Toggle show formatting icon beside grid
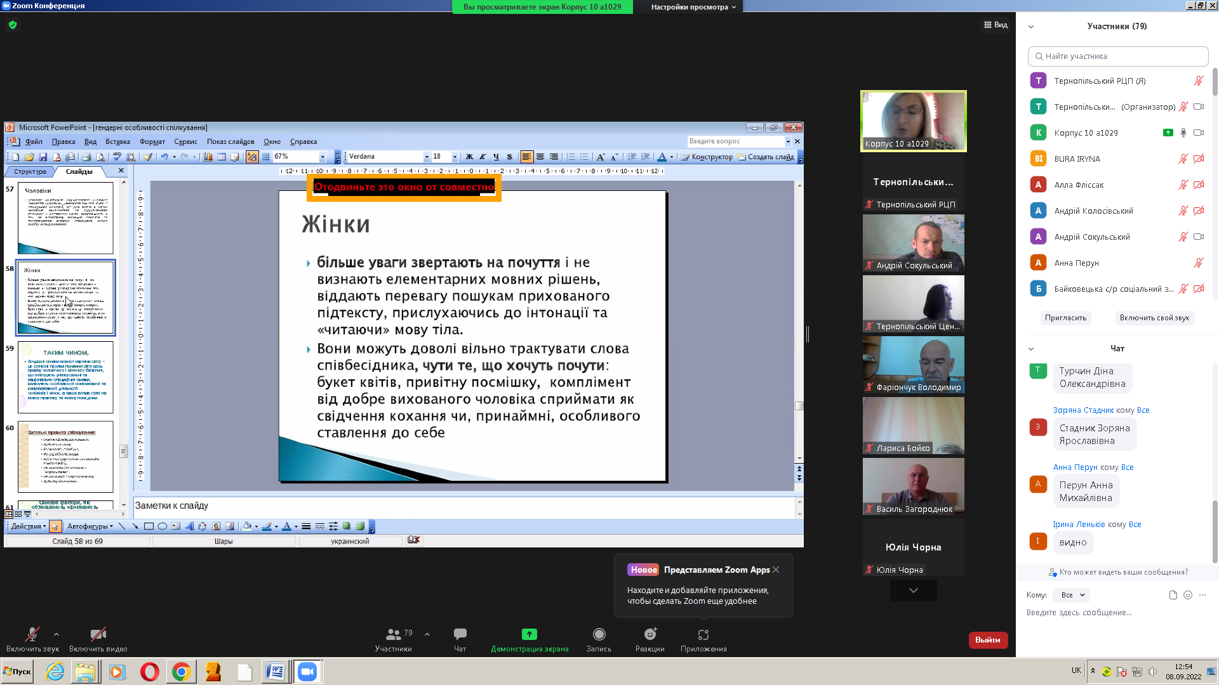The image size is (1219, 685). [252, 157]
